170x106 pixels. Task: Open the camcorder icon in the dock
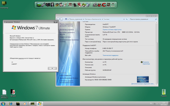click(x=95, y=5)
